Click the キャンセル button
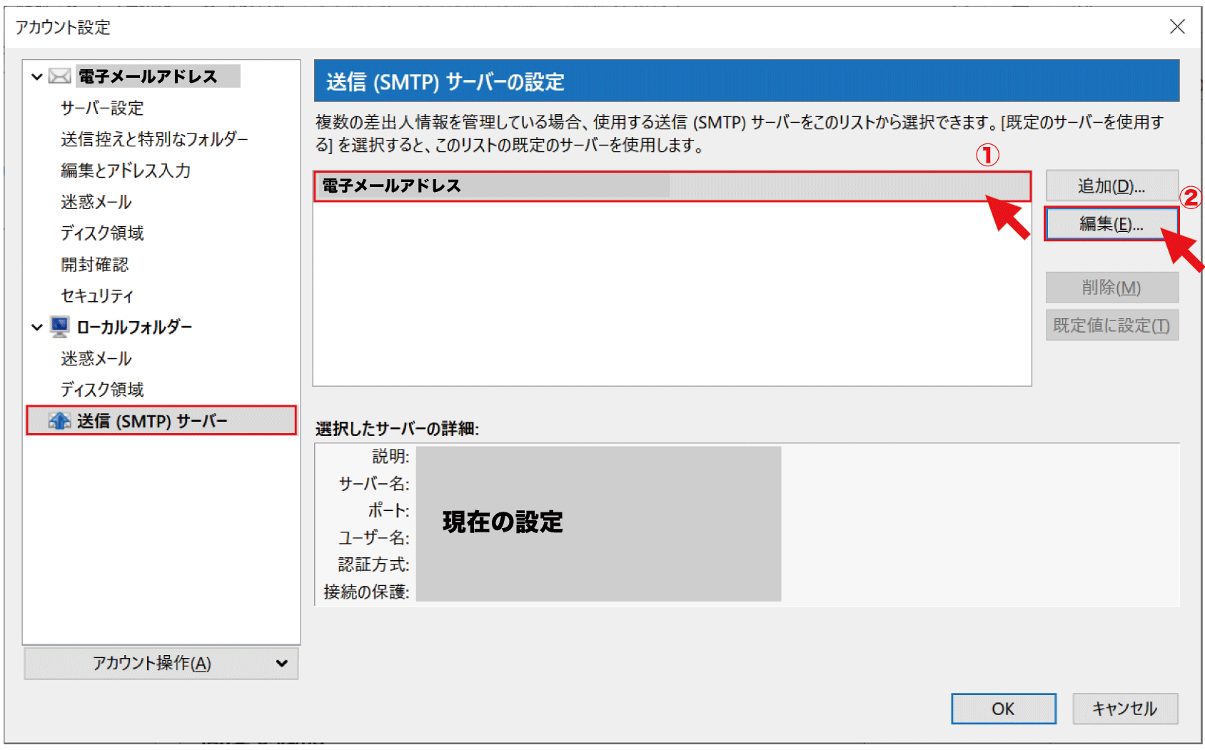The image size is (1205, 750). tap(1124, 709)
